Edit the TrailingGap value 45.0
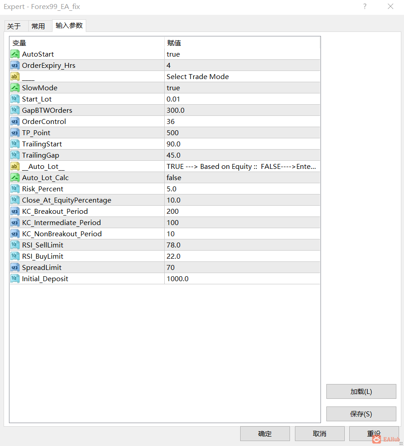Viewport: 404px width, 446px height. click(x=242, y=155)
